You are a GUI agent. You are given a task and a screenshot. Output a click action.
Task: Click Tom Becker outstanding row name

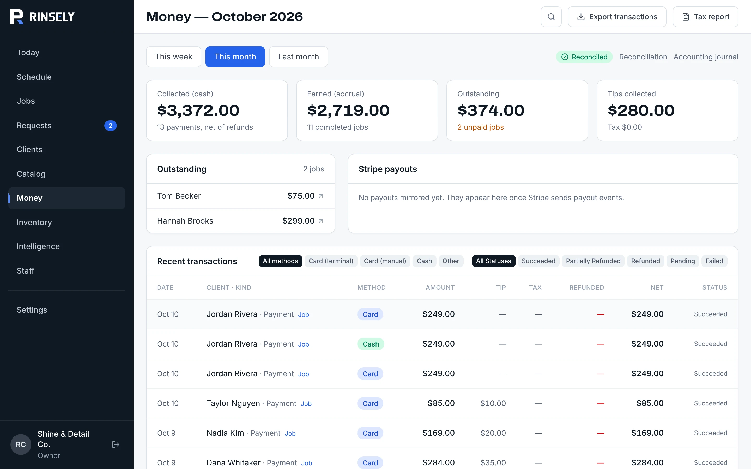pos(179,196)
